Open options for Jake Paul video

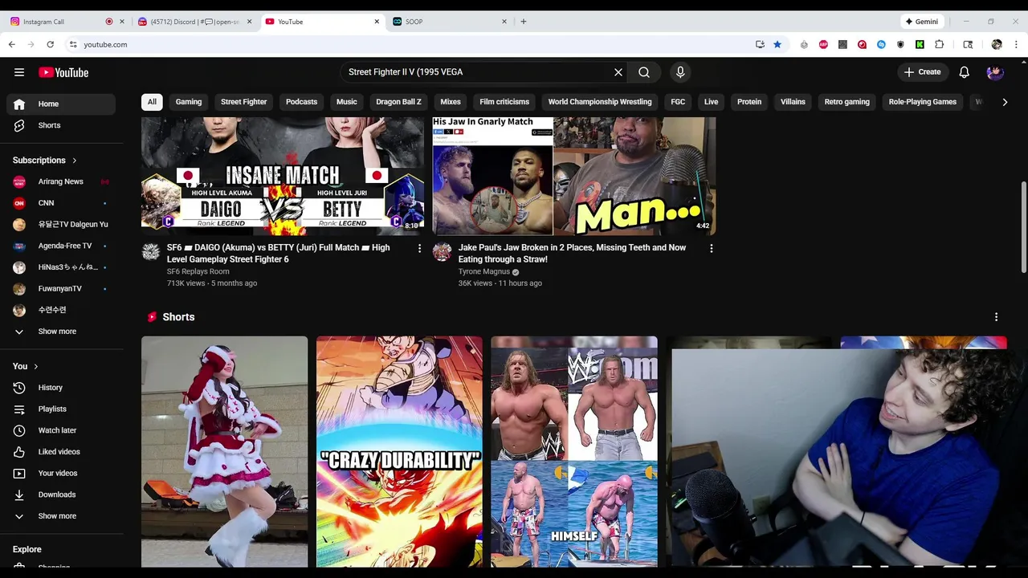(711, 249)
